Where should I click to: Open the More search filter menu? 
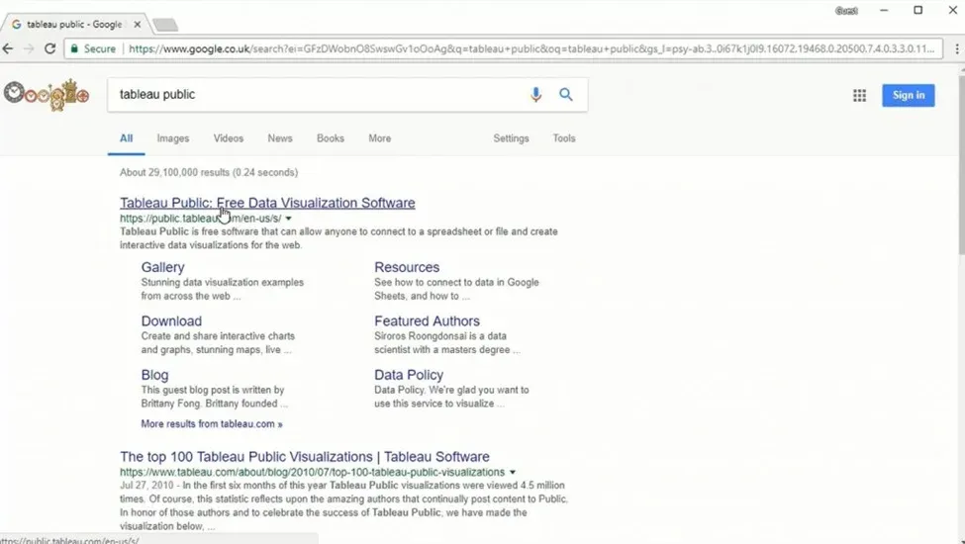coord(379,138)
